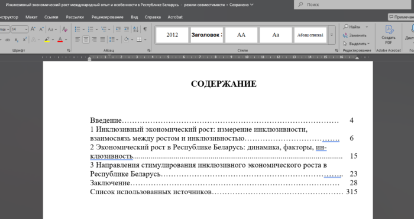This screenshot has height=219, width=414.
Task: Open the Ссылки tab
Action: click(51, 17)
